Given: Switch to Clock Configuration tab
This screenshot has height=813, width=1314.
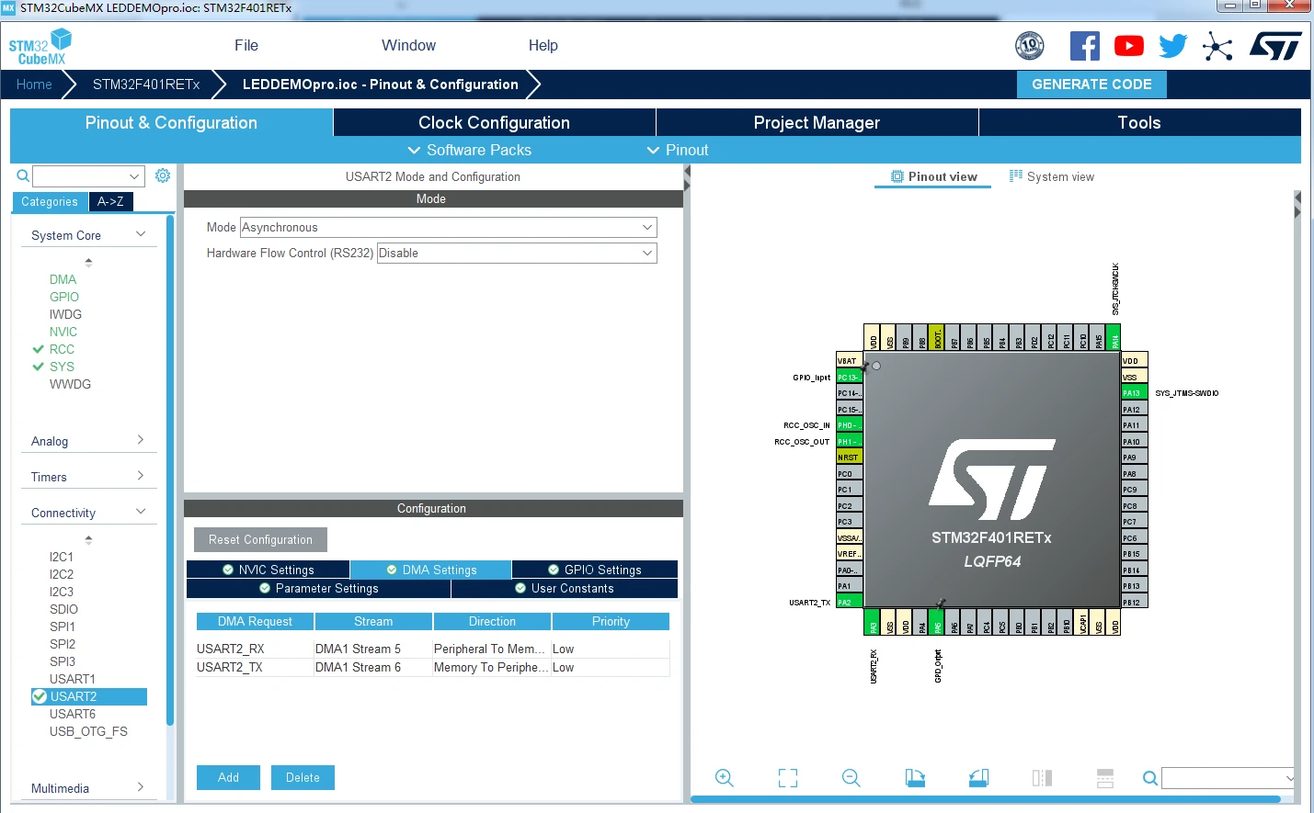Looking at the screenshot, I should 495,122.
